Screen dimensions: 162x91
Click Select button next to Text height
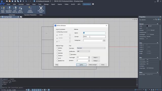coord(96,57)
